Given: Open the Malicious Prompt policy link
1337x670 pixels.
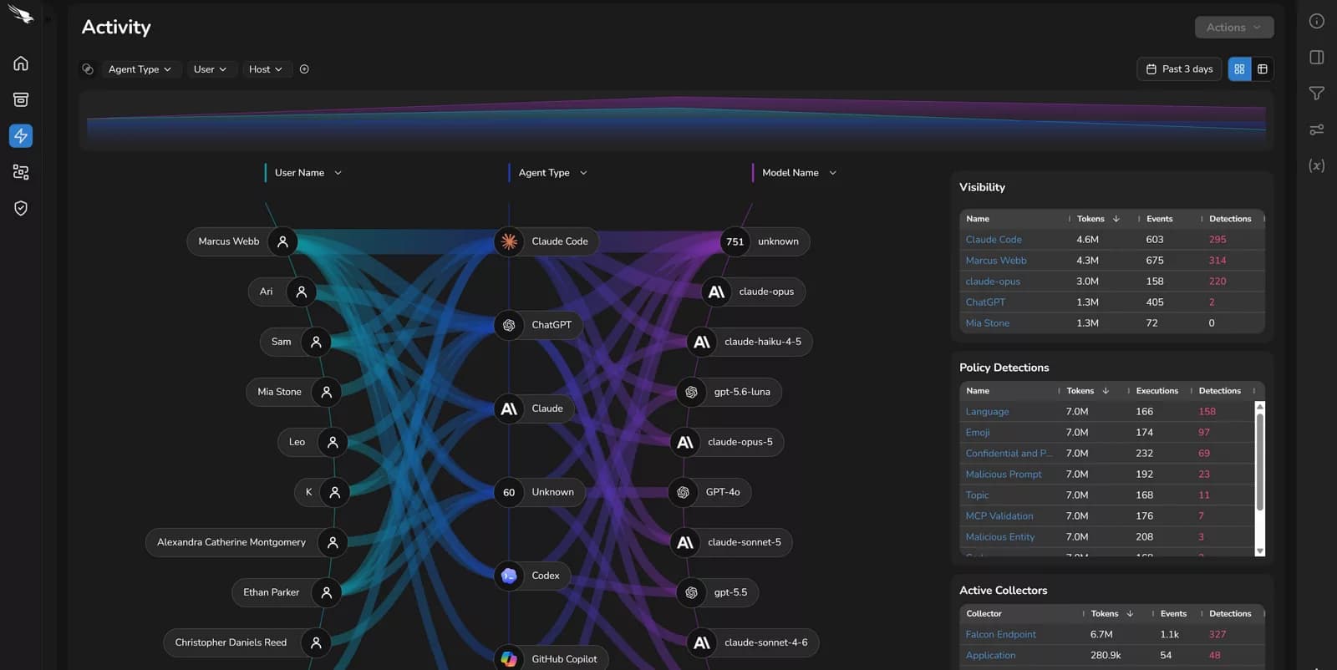Looking at the screenshot, I should [1004, 475].
